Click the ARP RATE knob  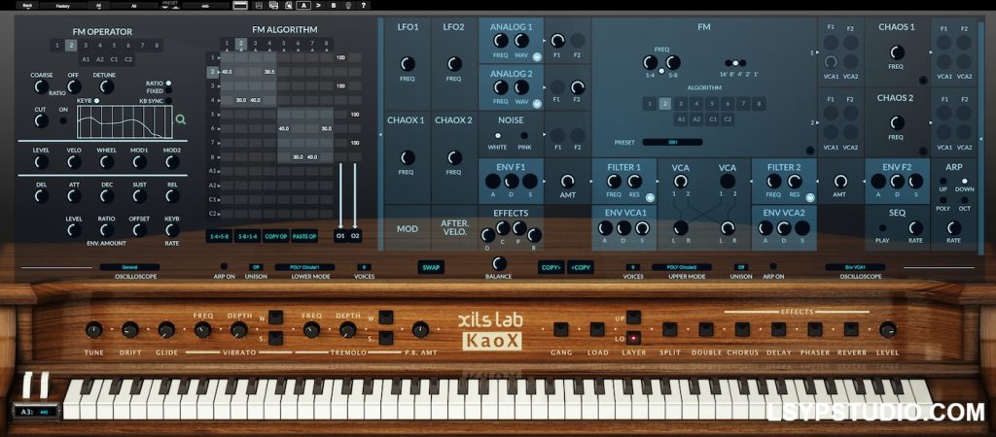953,227
